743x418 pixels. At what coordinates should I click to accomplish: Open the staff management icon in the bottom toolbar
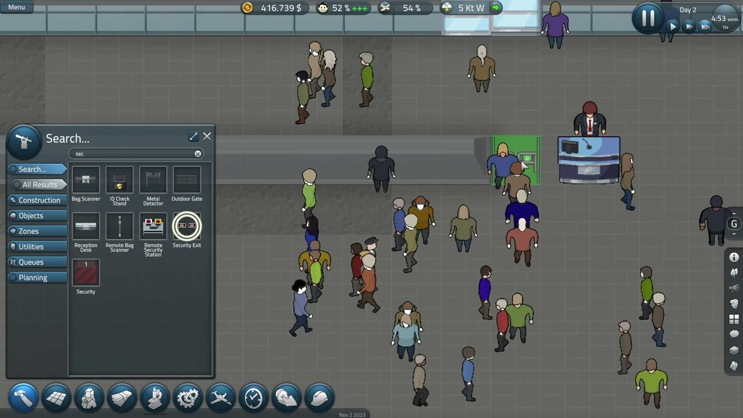(89, 398)
